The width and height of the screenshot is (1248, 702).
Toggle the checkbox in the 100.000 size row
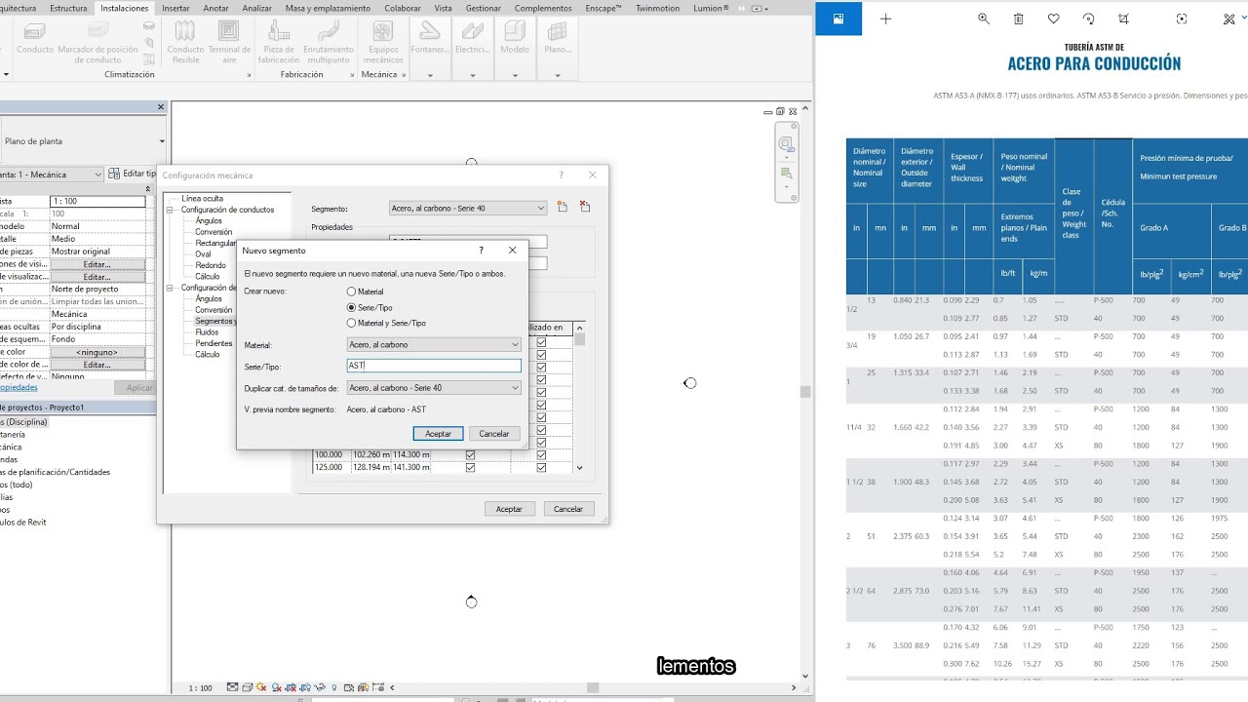tap(470, 454)
